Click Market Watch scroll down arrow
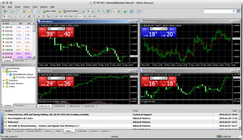The height and width of the screenshot is (140, 243). [x=34, y=57]
